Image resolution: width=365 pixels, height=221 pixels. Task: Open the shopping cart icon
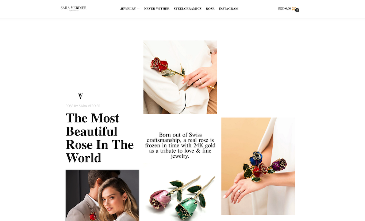294,9
